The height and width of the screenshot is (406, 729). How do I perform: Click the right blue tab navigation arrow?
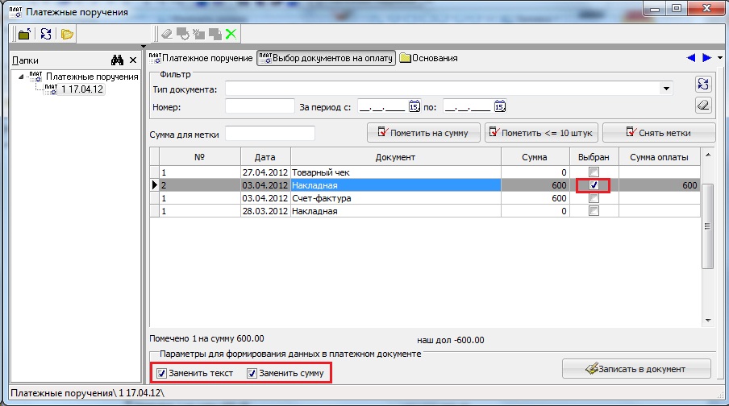[x=706, y=58]
